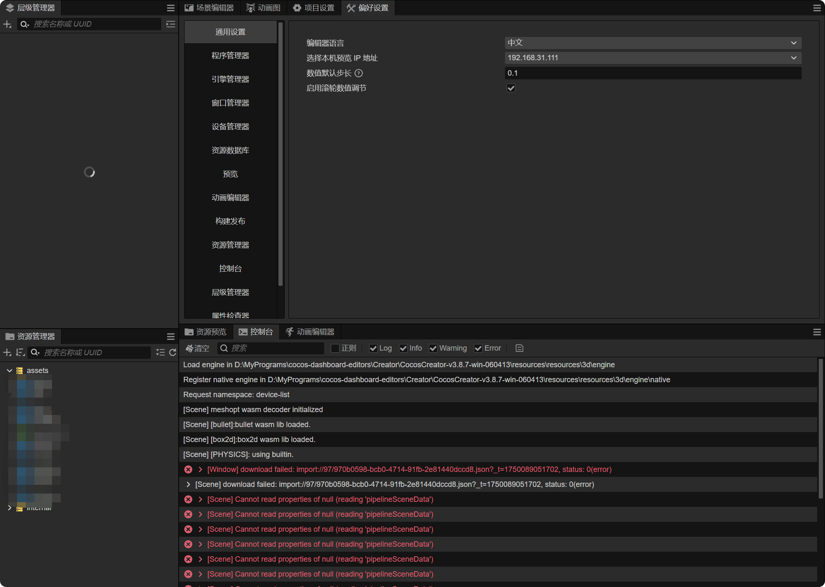Open the 编辑器语言 language dropdown

653,43
